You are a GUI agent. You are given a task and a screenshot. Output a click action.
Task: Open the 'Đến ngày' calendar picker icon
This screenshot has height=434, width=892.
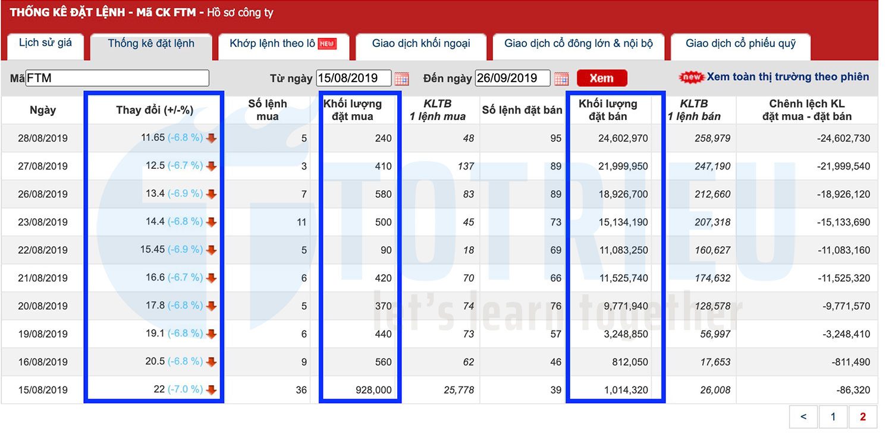561,78
